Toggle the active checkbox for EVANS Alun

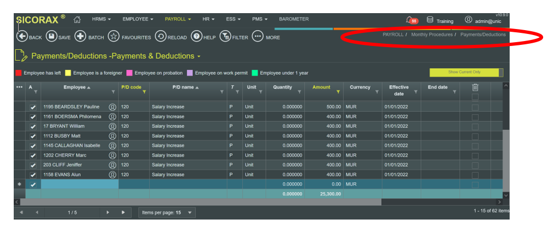point(33,175)
